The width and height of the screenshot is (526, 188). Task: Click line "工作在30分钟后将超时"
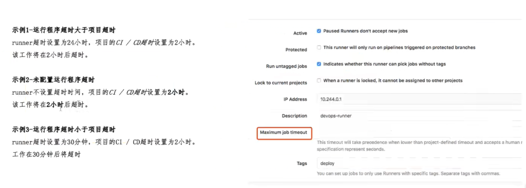[x=47, y=155]
